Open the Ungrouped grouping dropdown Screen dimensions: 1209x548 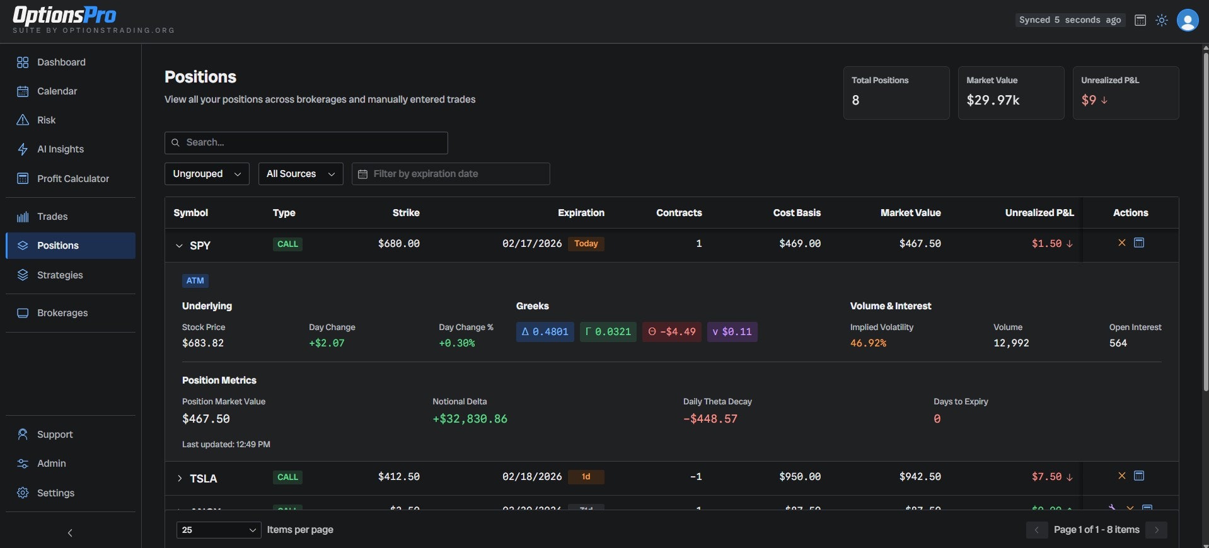pyautogui.click(x=207, y=174)
